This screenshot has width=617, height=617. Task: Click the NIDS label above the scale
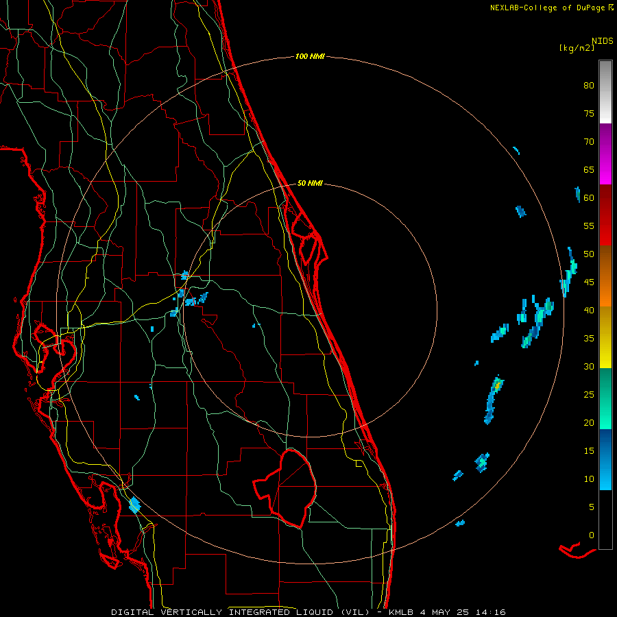[x=602, y=40]
